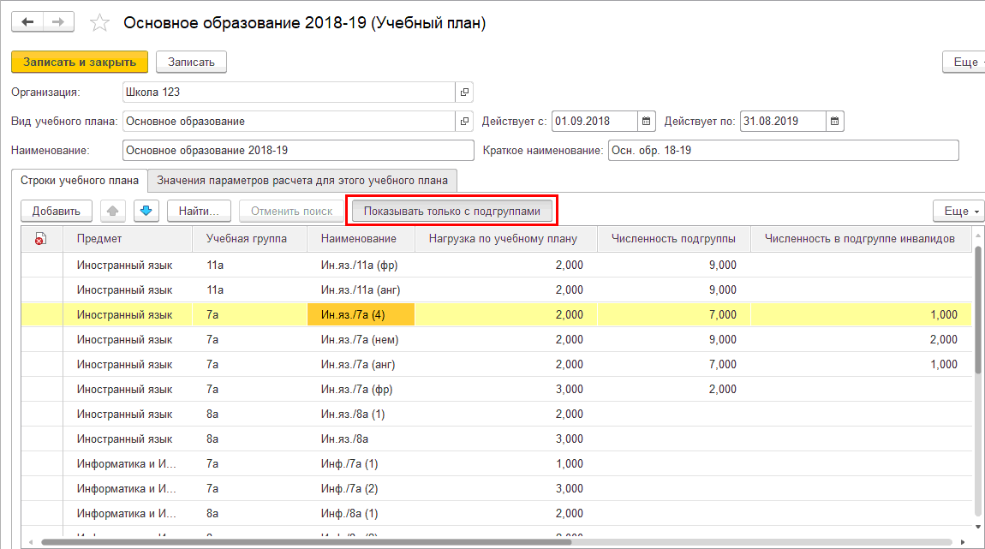Select the cell Инф./7а (1)
This screenshot has width=985, height=549.
point(361,463)
